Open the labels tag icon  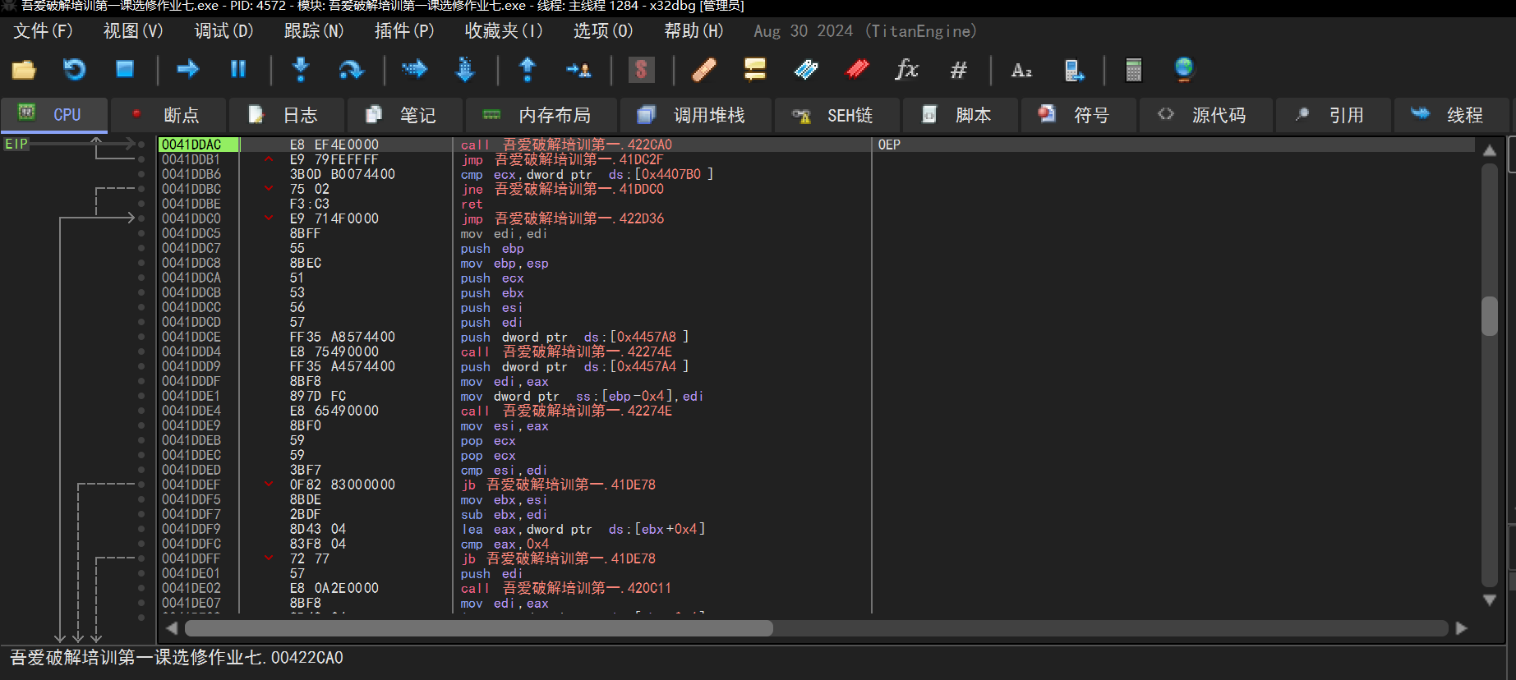[806, 70]
